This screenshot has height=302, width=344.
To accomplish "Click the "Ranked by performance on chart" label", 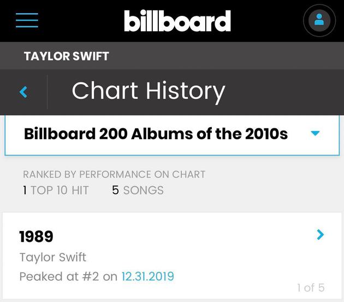I will click(114, 174).
